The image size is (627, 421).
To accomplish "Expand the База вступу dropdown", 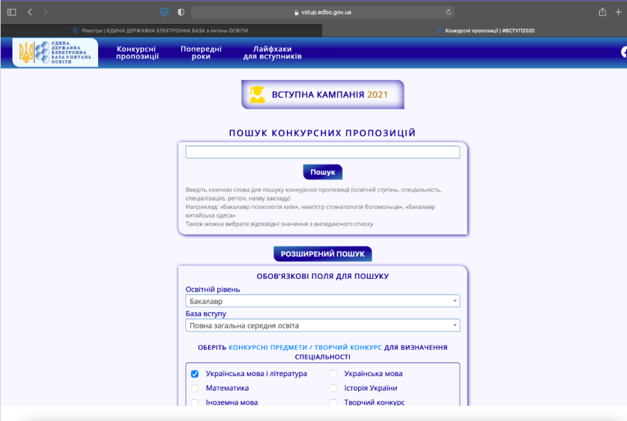I will [x=322, y=324].
